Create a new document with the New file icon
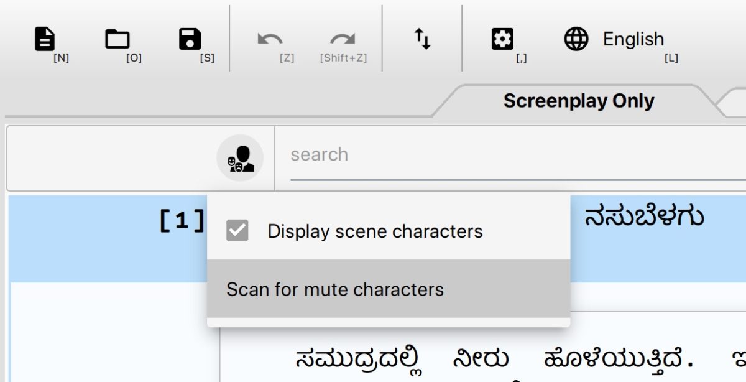Screen dimensions: 746x382 click(44, 39)
